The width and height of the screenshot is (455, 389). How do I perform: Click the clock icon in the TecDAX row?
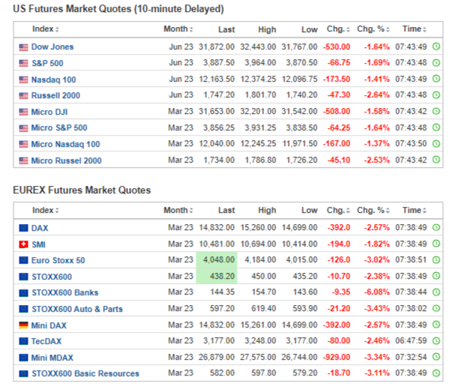[x=436, y=340]
